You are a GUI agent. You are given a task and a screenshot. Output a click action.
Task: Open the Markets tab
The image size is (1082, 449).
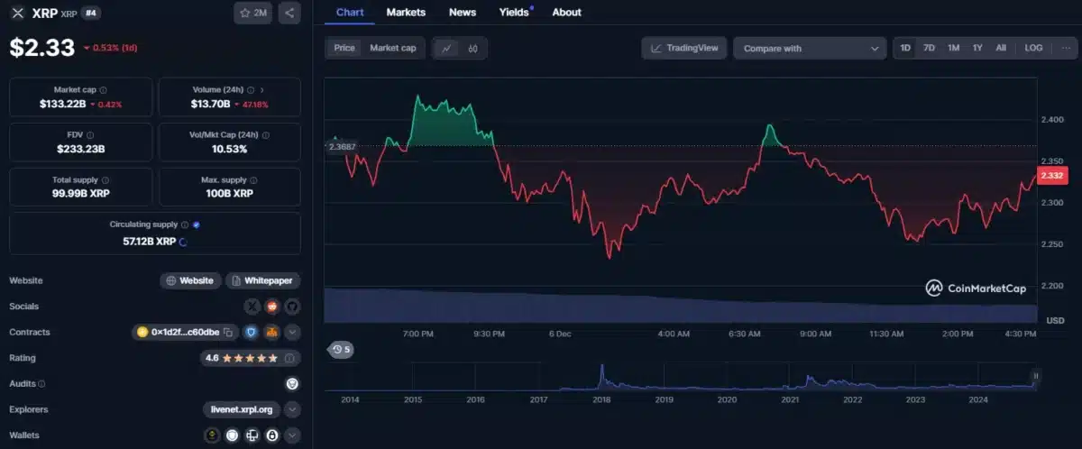tap(406, 13)
